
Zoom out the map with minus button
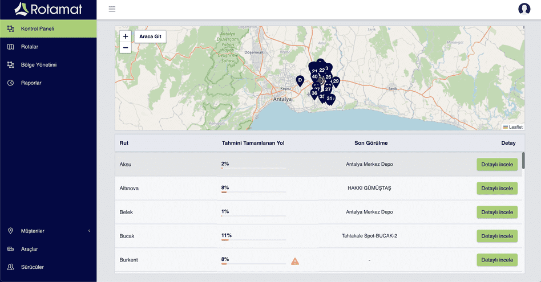pyautogui.click(x=126, y=48)
